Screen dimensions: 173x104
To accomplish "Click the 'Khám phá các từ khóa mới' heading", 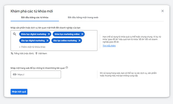I will tap(32, 11).
